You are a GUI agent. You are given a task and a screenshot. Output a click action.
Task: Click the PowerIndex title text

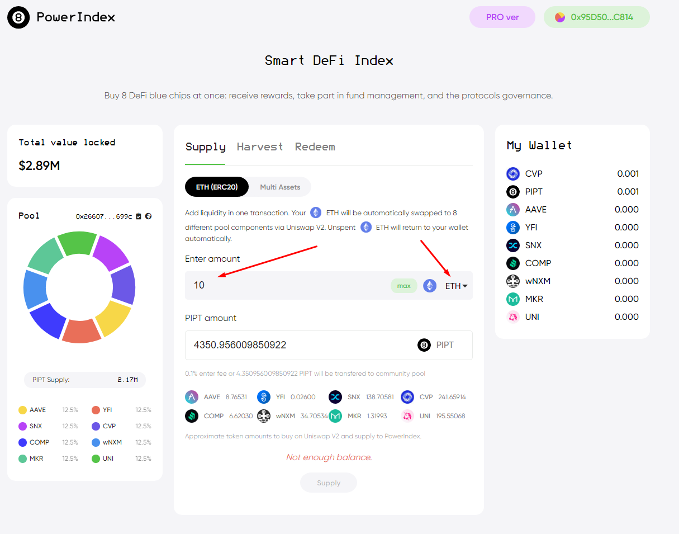pyautogui.click(x=76, y=17)
